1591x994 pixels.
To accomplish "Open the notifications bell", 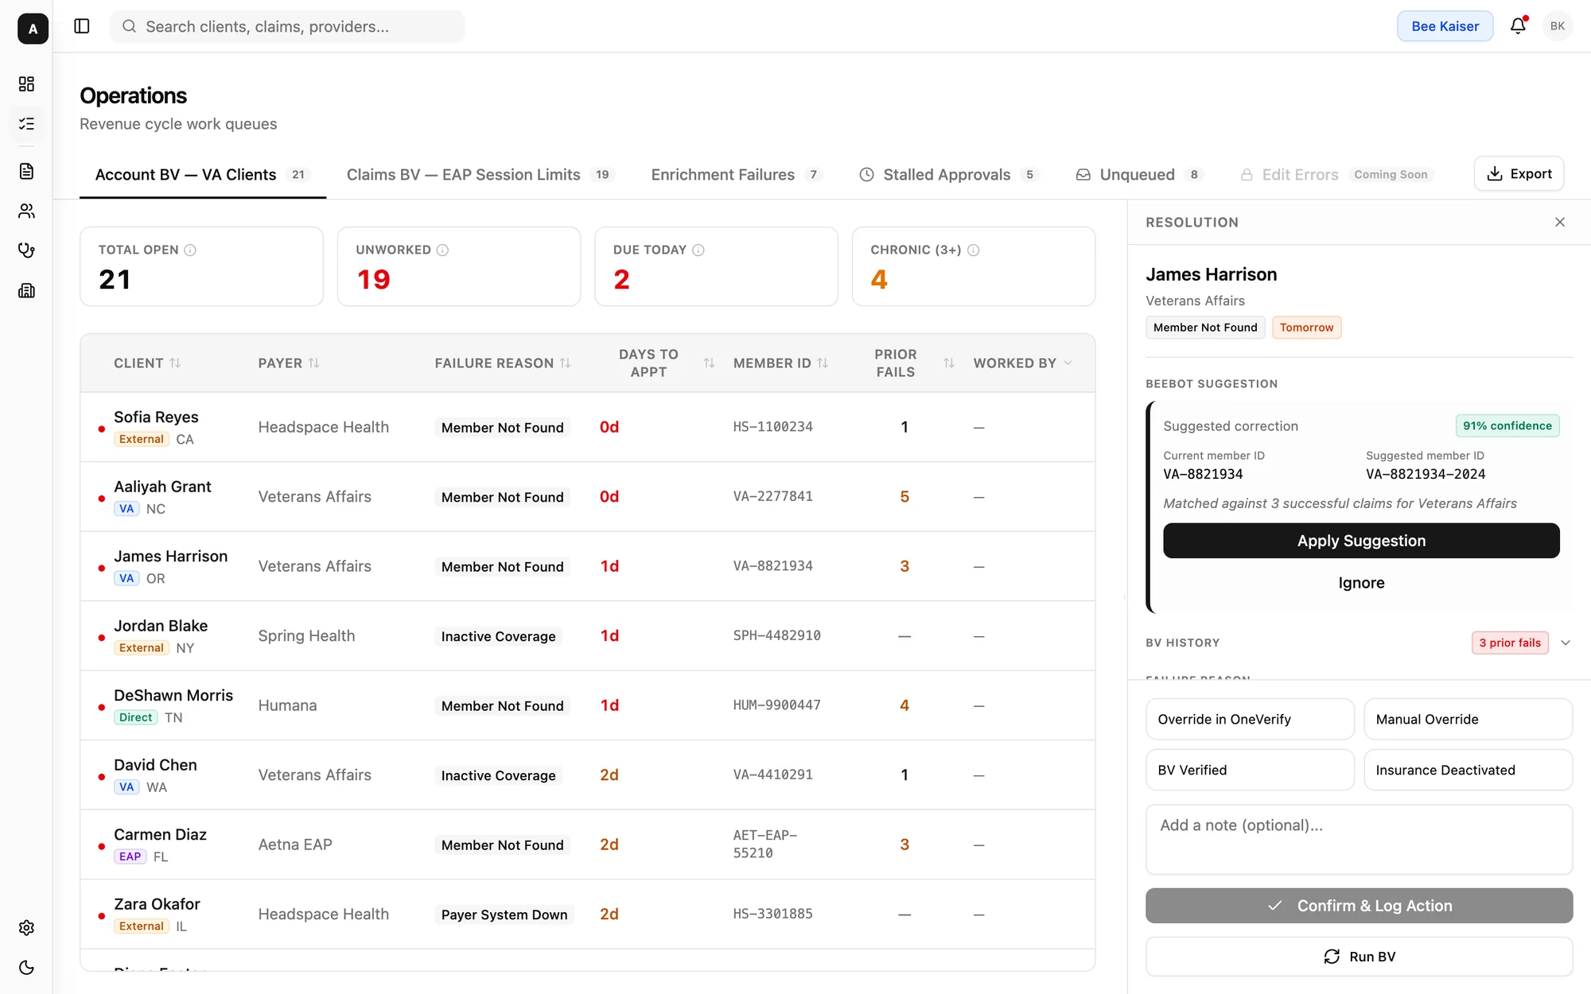I will 1518,26.
